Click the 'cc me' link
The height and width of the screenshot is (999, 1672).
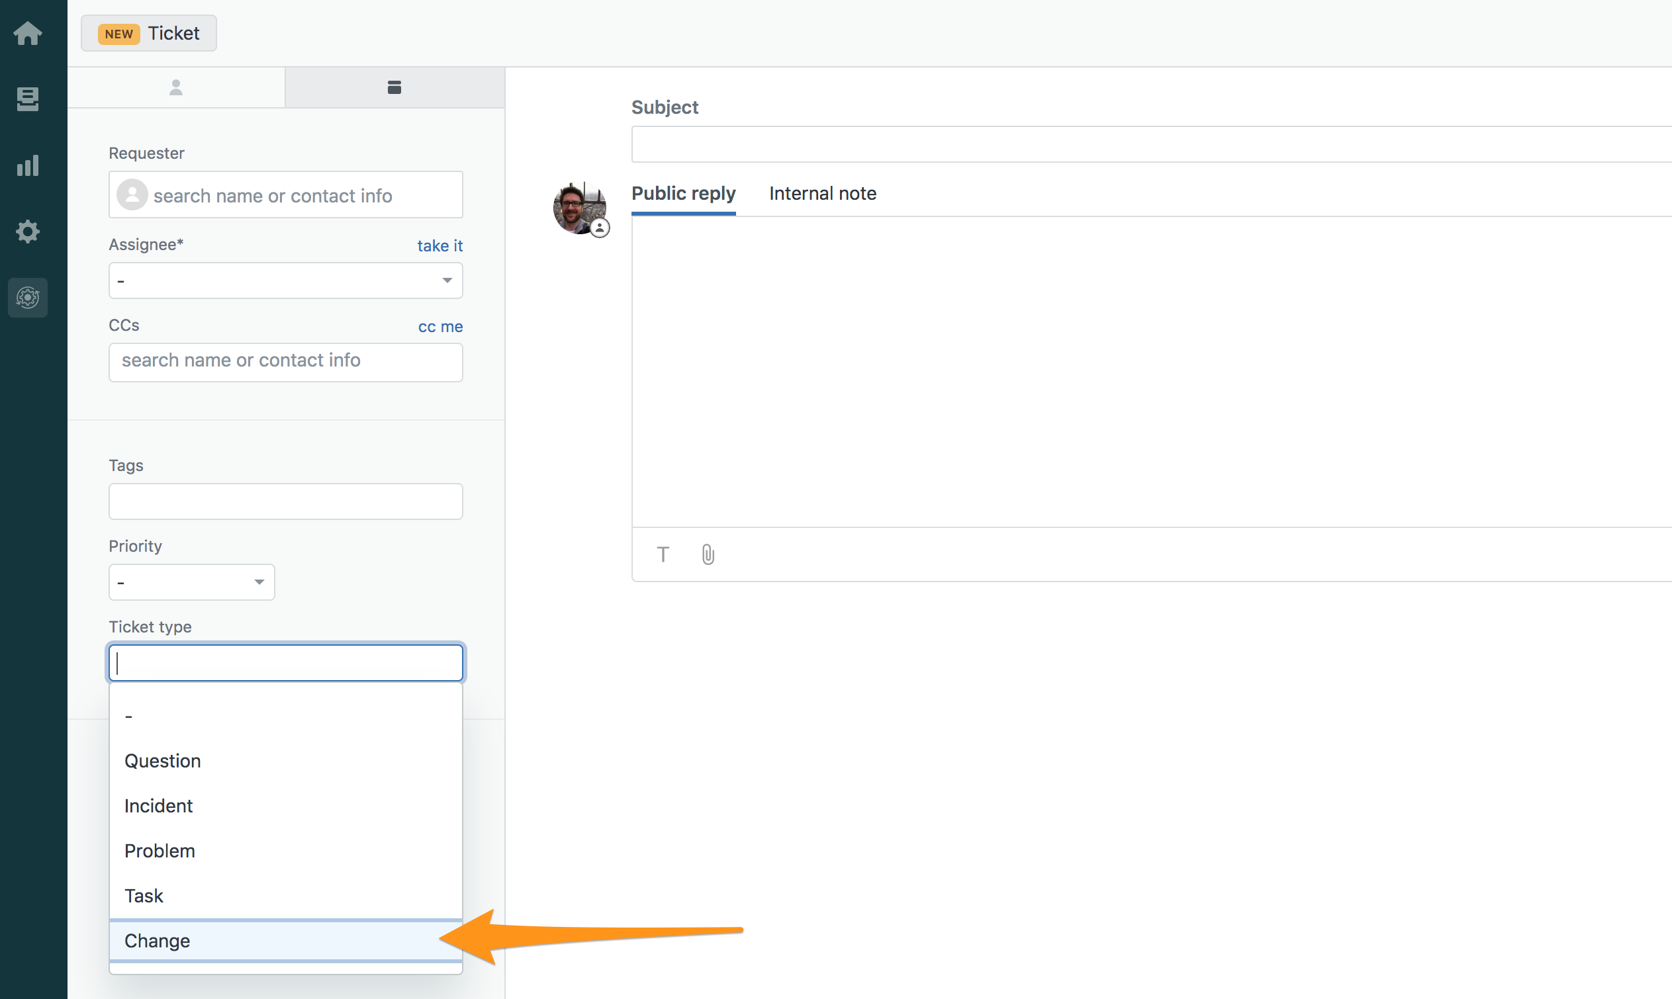pyautogui.click(x=440, y=326)
